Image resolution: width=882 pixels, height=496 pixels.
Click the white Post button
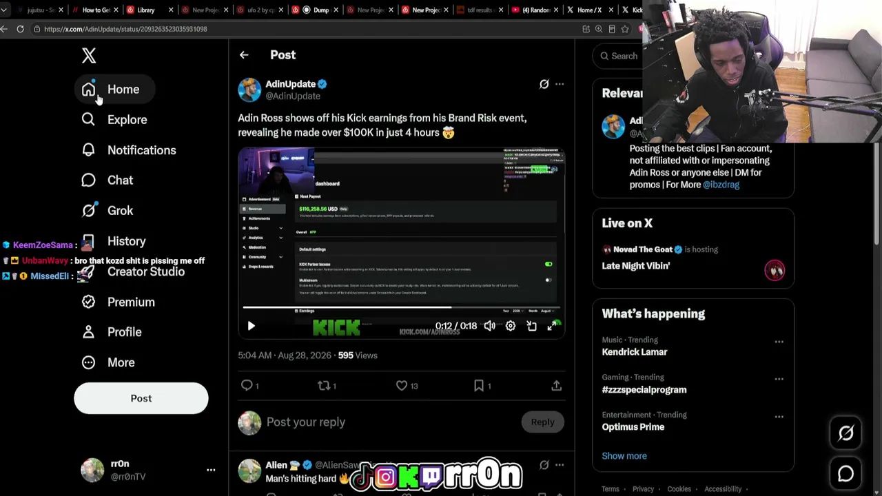pos(141,398)
